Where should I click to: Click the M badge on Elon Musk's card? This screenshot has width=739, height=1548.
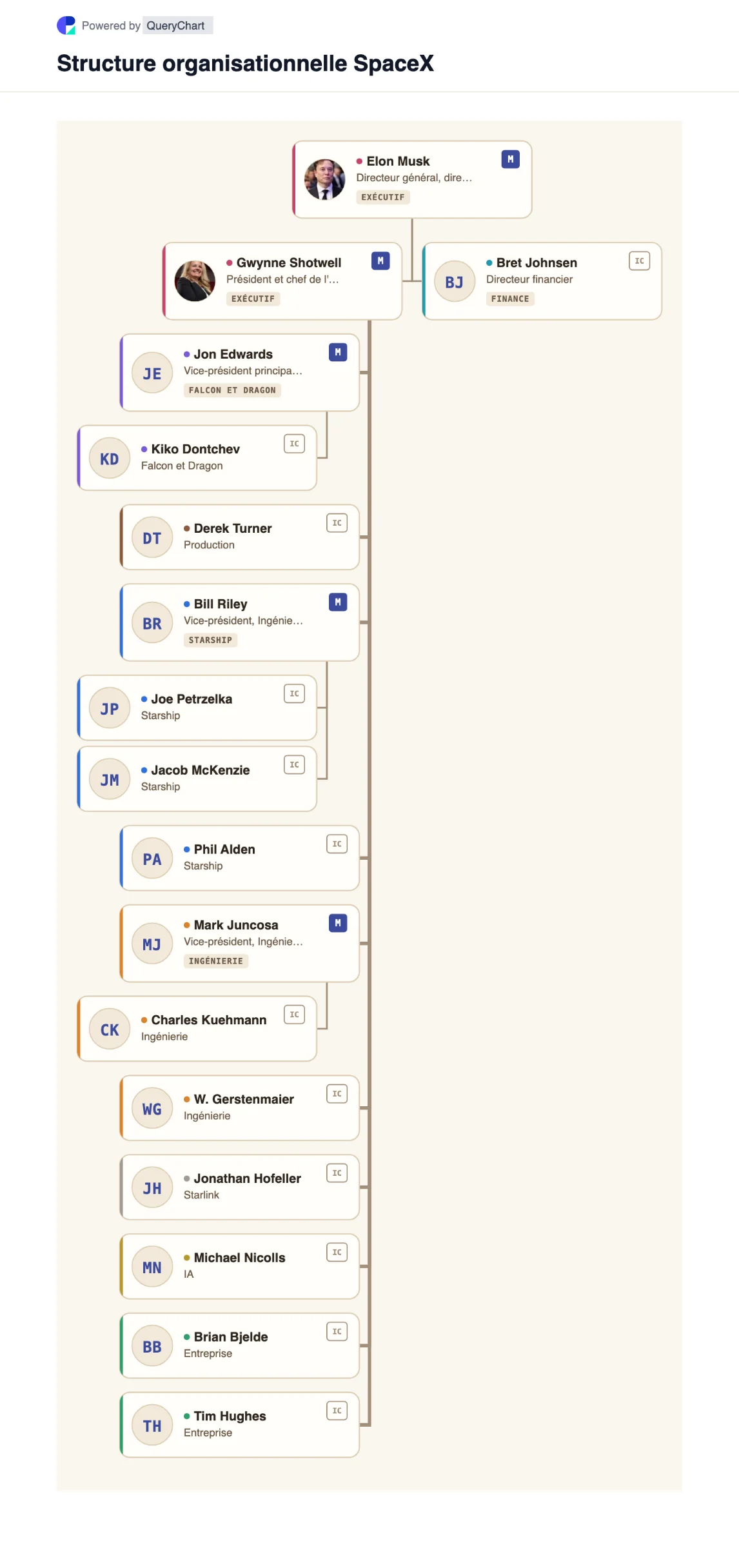pyautogui.click(x=510, y=159)
